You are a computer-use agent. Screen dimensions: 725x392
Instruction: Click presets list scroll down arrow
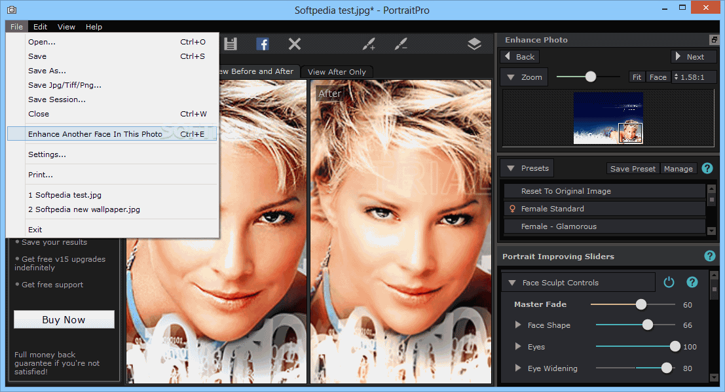(x=712, y=230)
